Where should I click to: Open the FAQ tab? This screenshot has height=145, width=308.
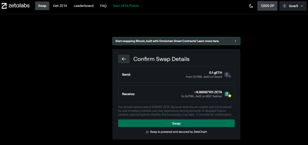[103, 6]
